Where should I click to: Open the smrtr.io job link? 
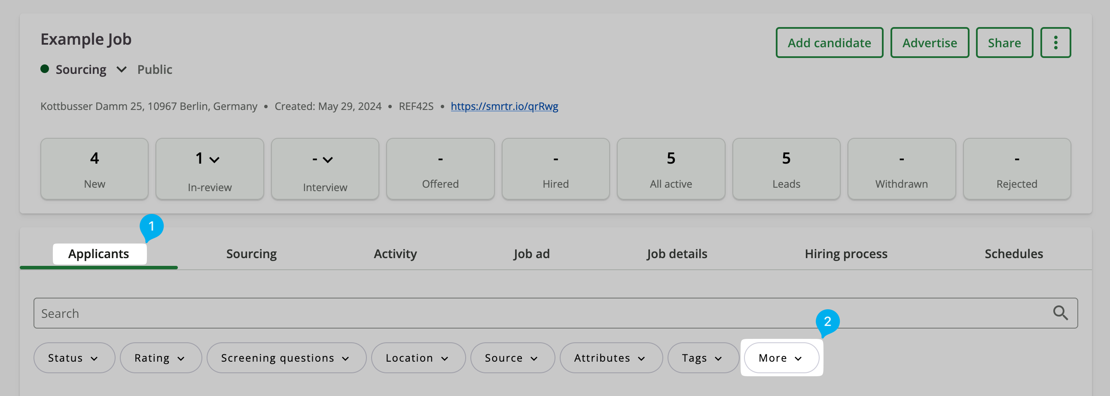(504, 106)
